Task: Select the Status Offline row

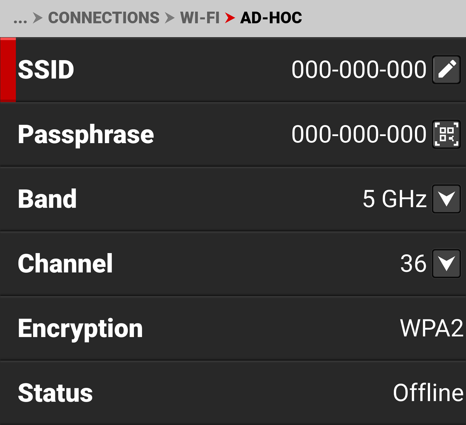Action: pos(233,392)
